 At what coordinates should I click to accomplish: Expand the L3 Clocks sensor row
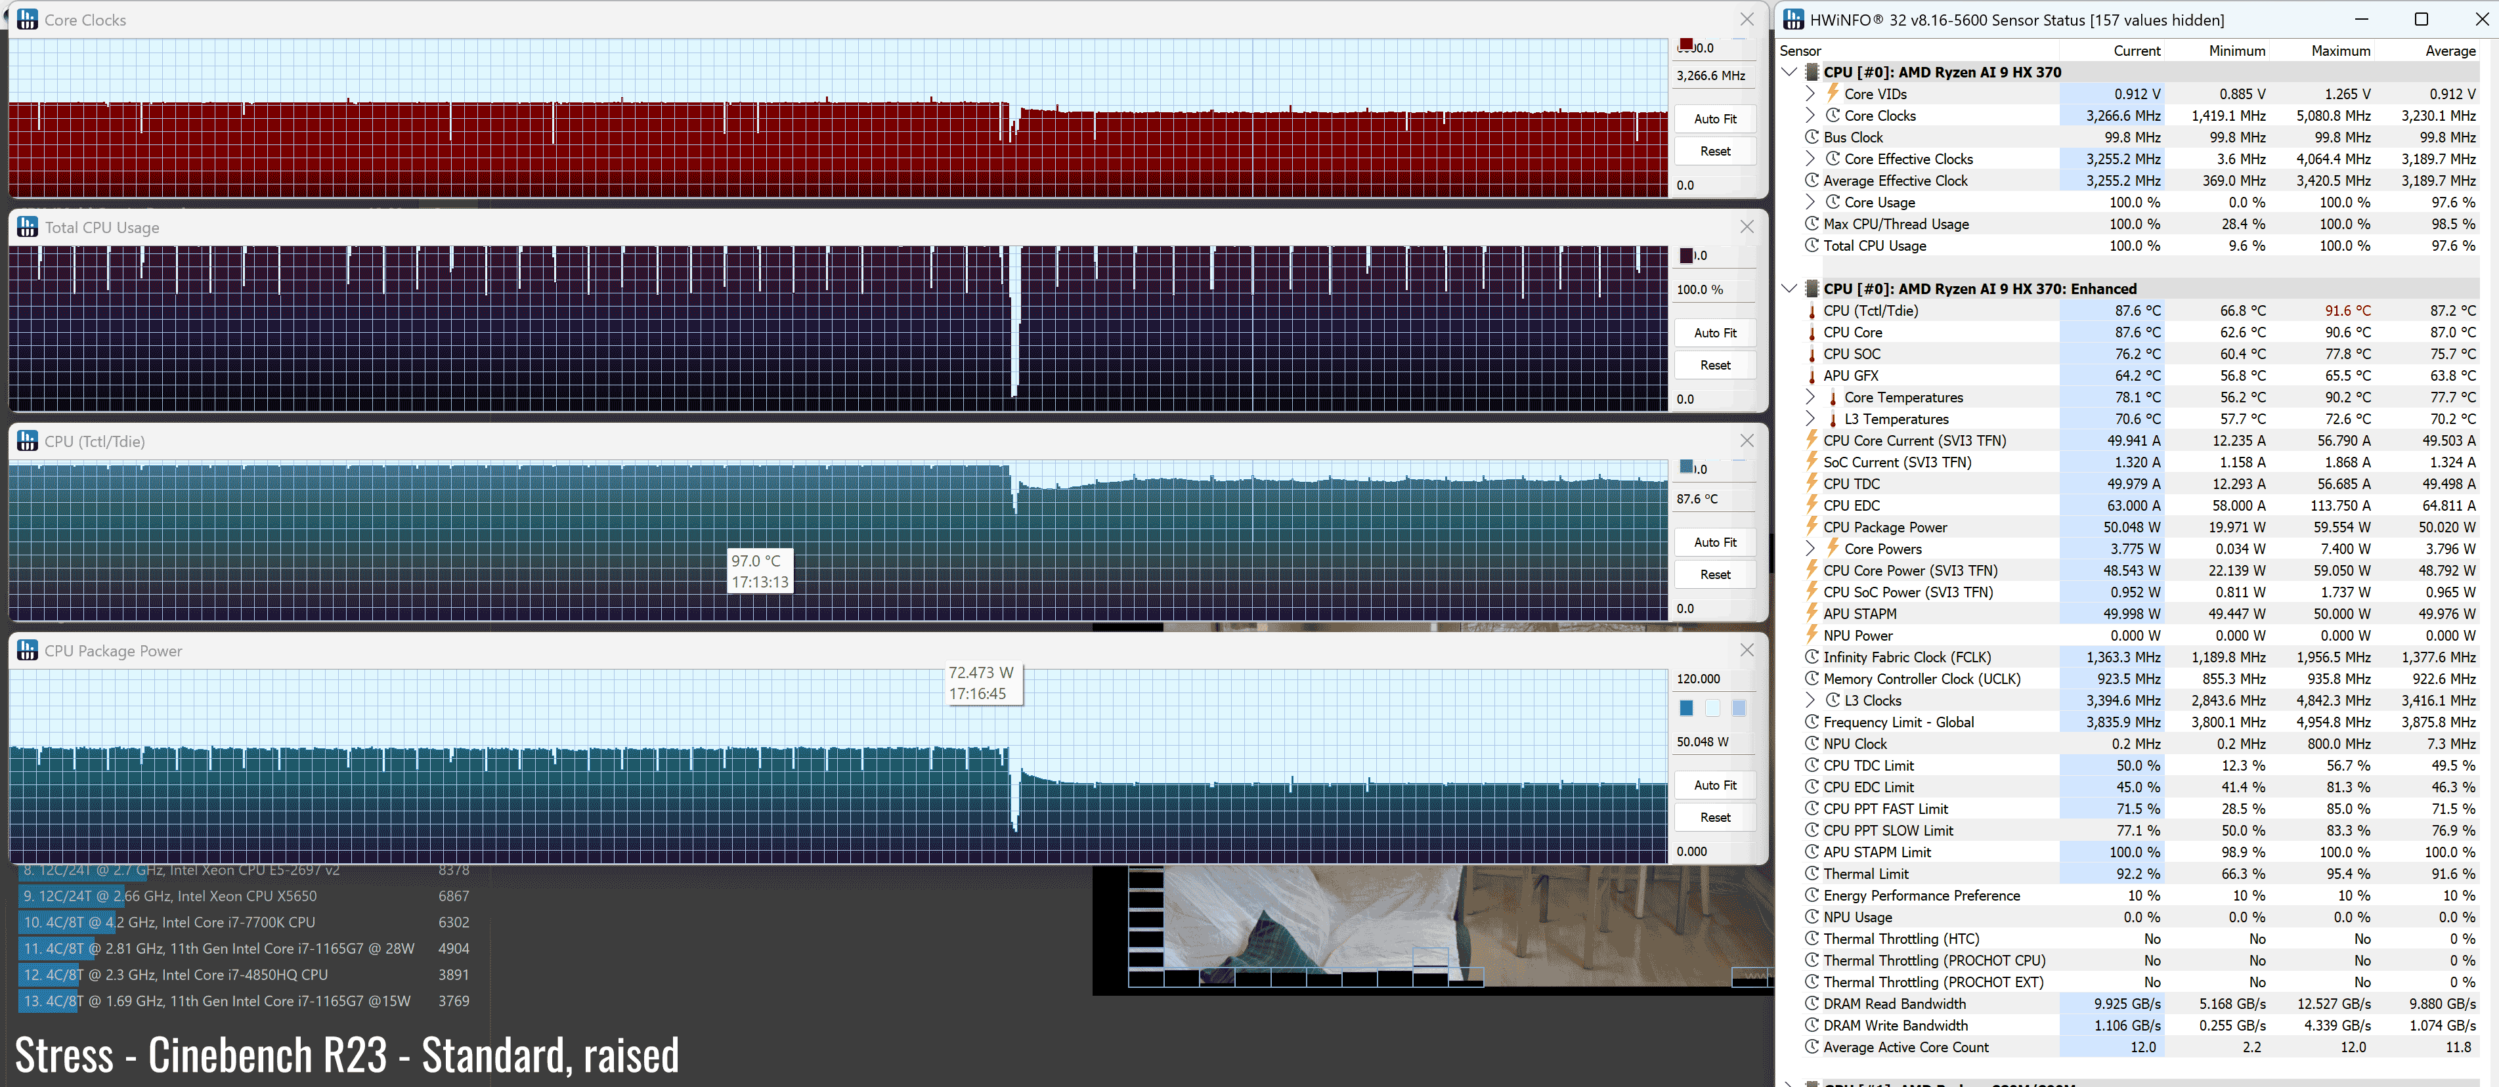click(1810, 700)
